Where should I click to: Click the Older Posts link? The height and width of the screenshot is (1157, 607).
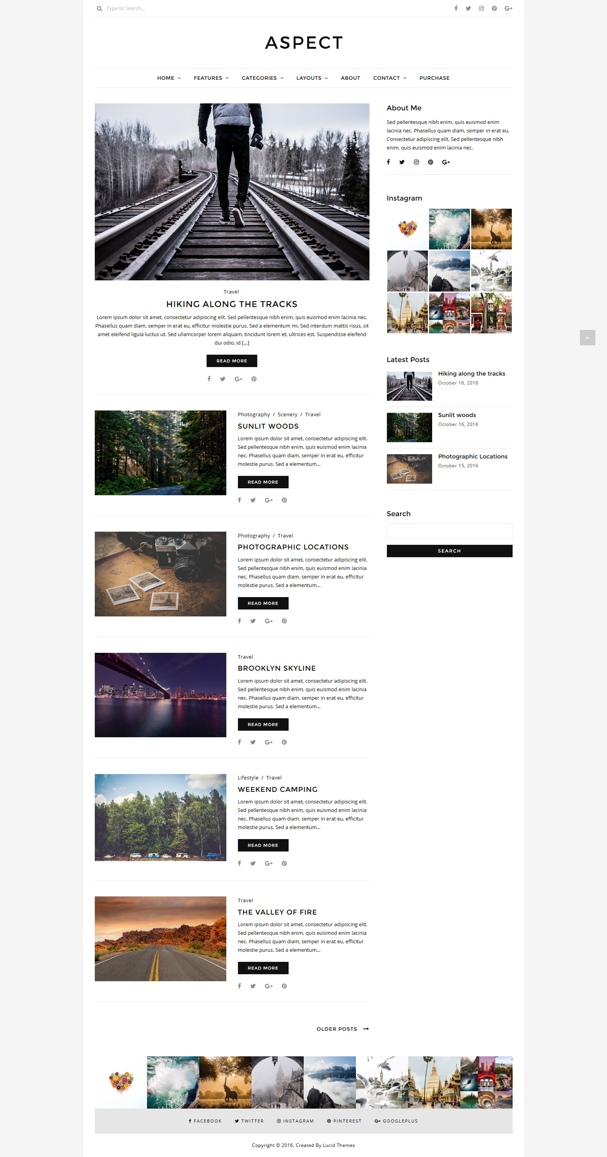pyautogui.click(x=342, y=1029)
